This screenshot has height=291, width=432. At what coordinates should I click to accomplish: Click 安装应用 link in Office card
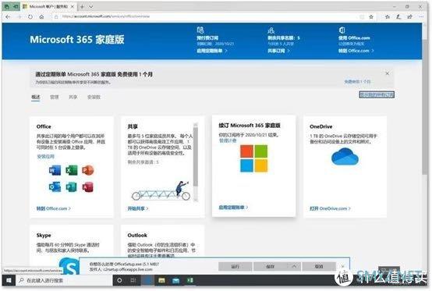[x=45, y=157]
